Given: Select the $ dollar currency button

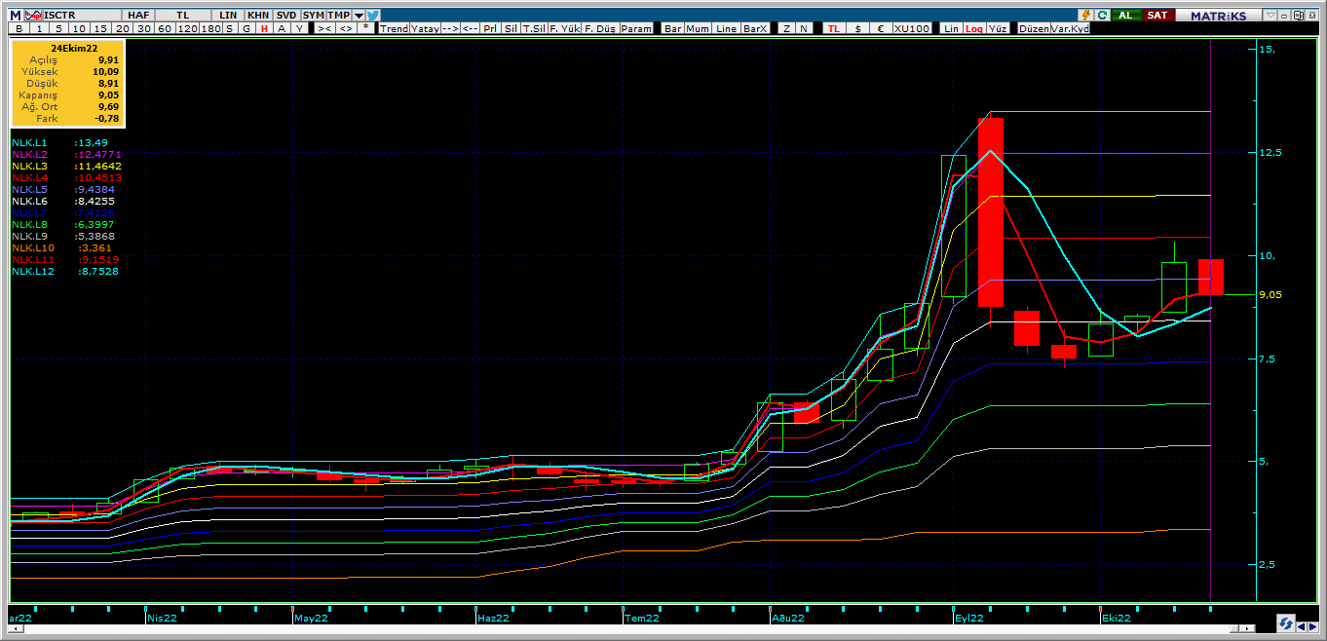Looking at the screenshot, I should point(857,28).
